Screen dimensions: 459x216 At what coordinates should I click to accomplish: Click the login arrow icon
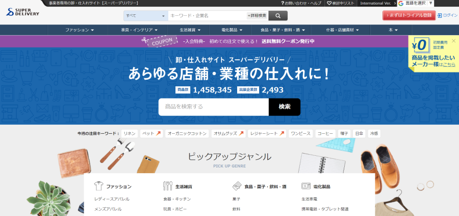click(x=440, y=15)
